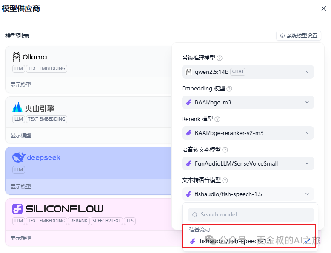Image resolution: width=331 pixels, height=253 pixels.
Task: Click the help icon beside 语音转文本模型
Action: tap(225, 150)
